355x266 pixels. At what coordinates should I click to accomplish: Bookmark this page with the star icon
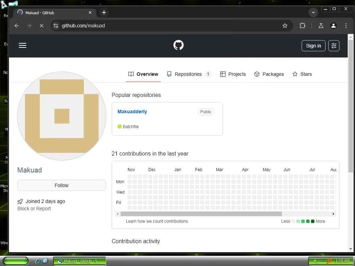285,26
